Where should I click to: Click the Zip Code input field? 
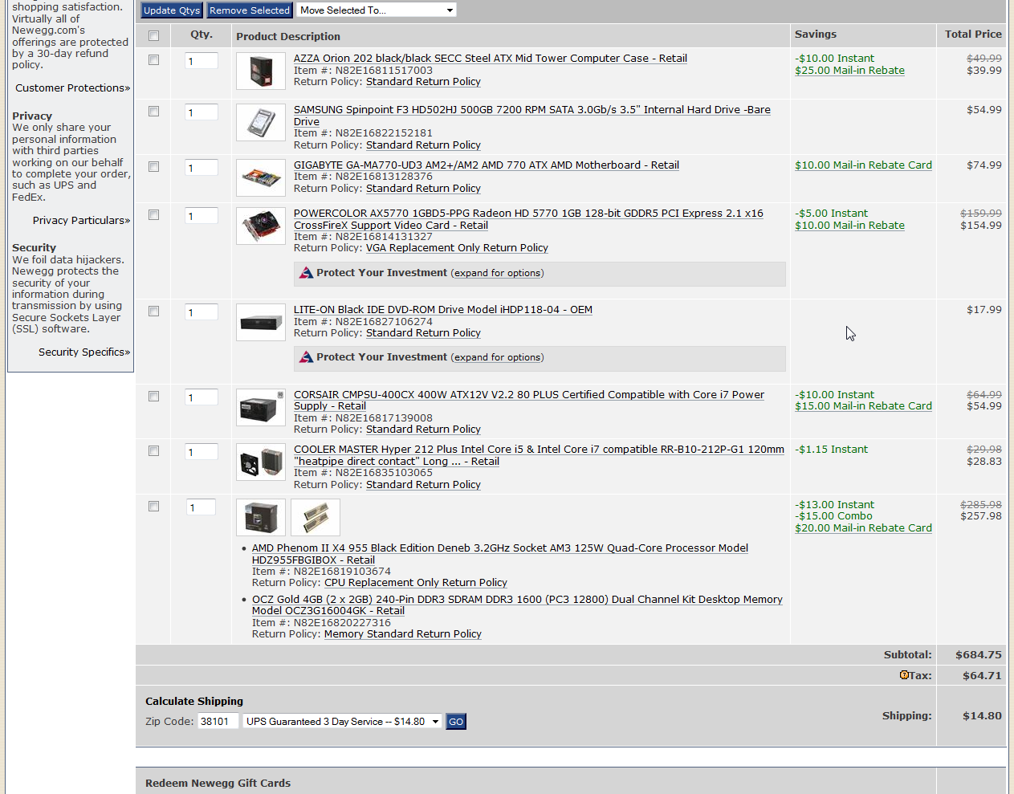(x=218, y=722)
